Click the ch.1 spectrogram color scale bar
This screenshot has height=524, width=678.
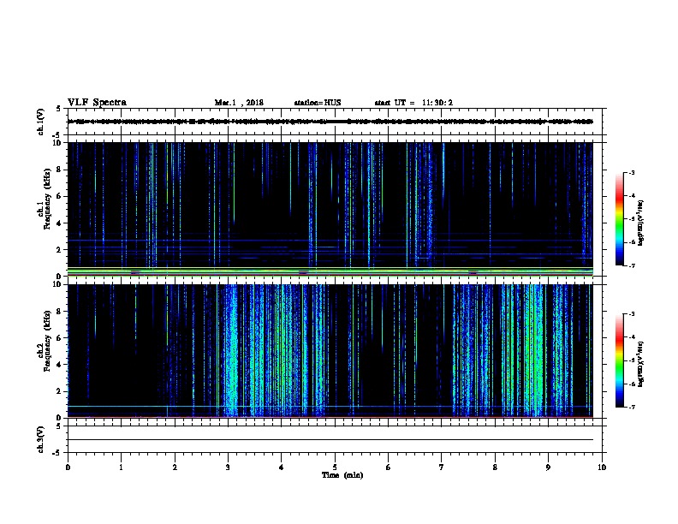click(x=619, y=219)
